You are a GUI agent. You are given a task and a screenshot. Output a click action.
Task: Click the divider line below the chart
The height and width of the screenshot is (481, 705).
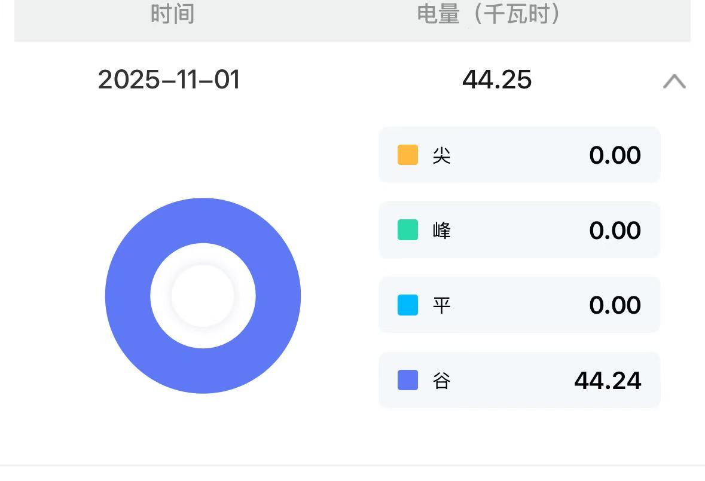[x=352, y=465]
